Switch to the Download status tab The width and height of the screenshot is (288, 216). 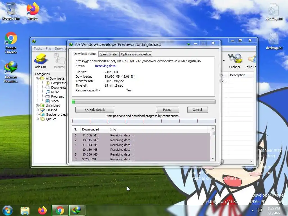click(85, 54)
